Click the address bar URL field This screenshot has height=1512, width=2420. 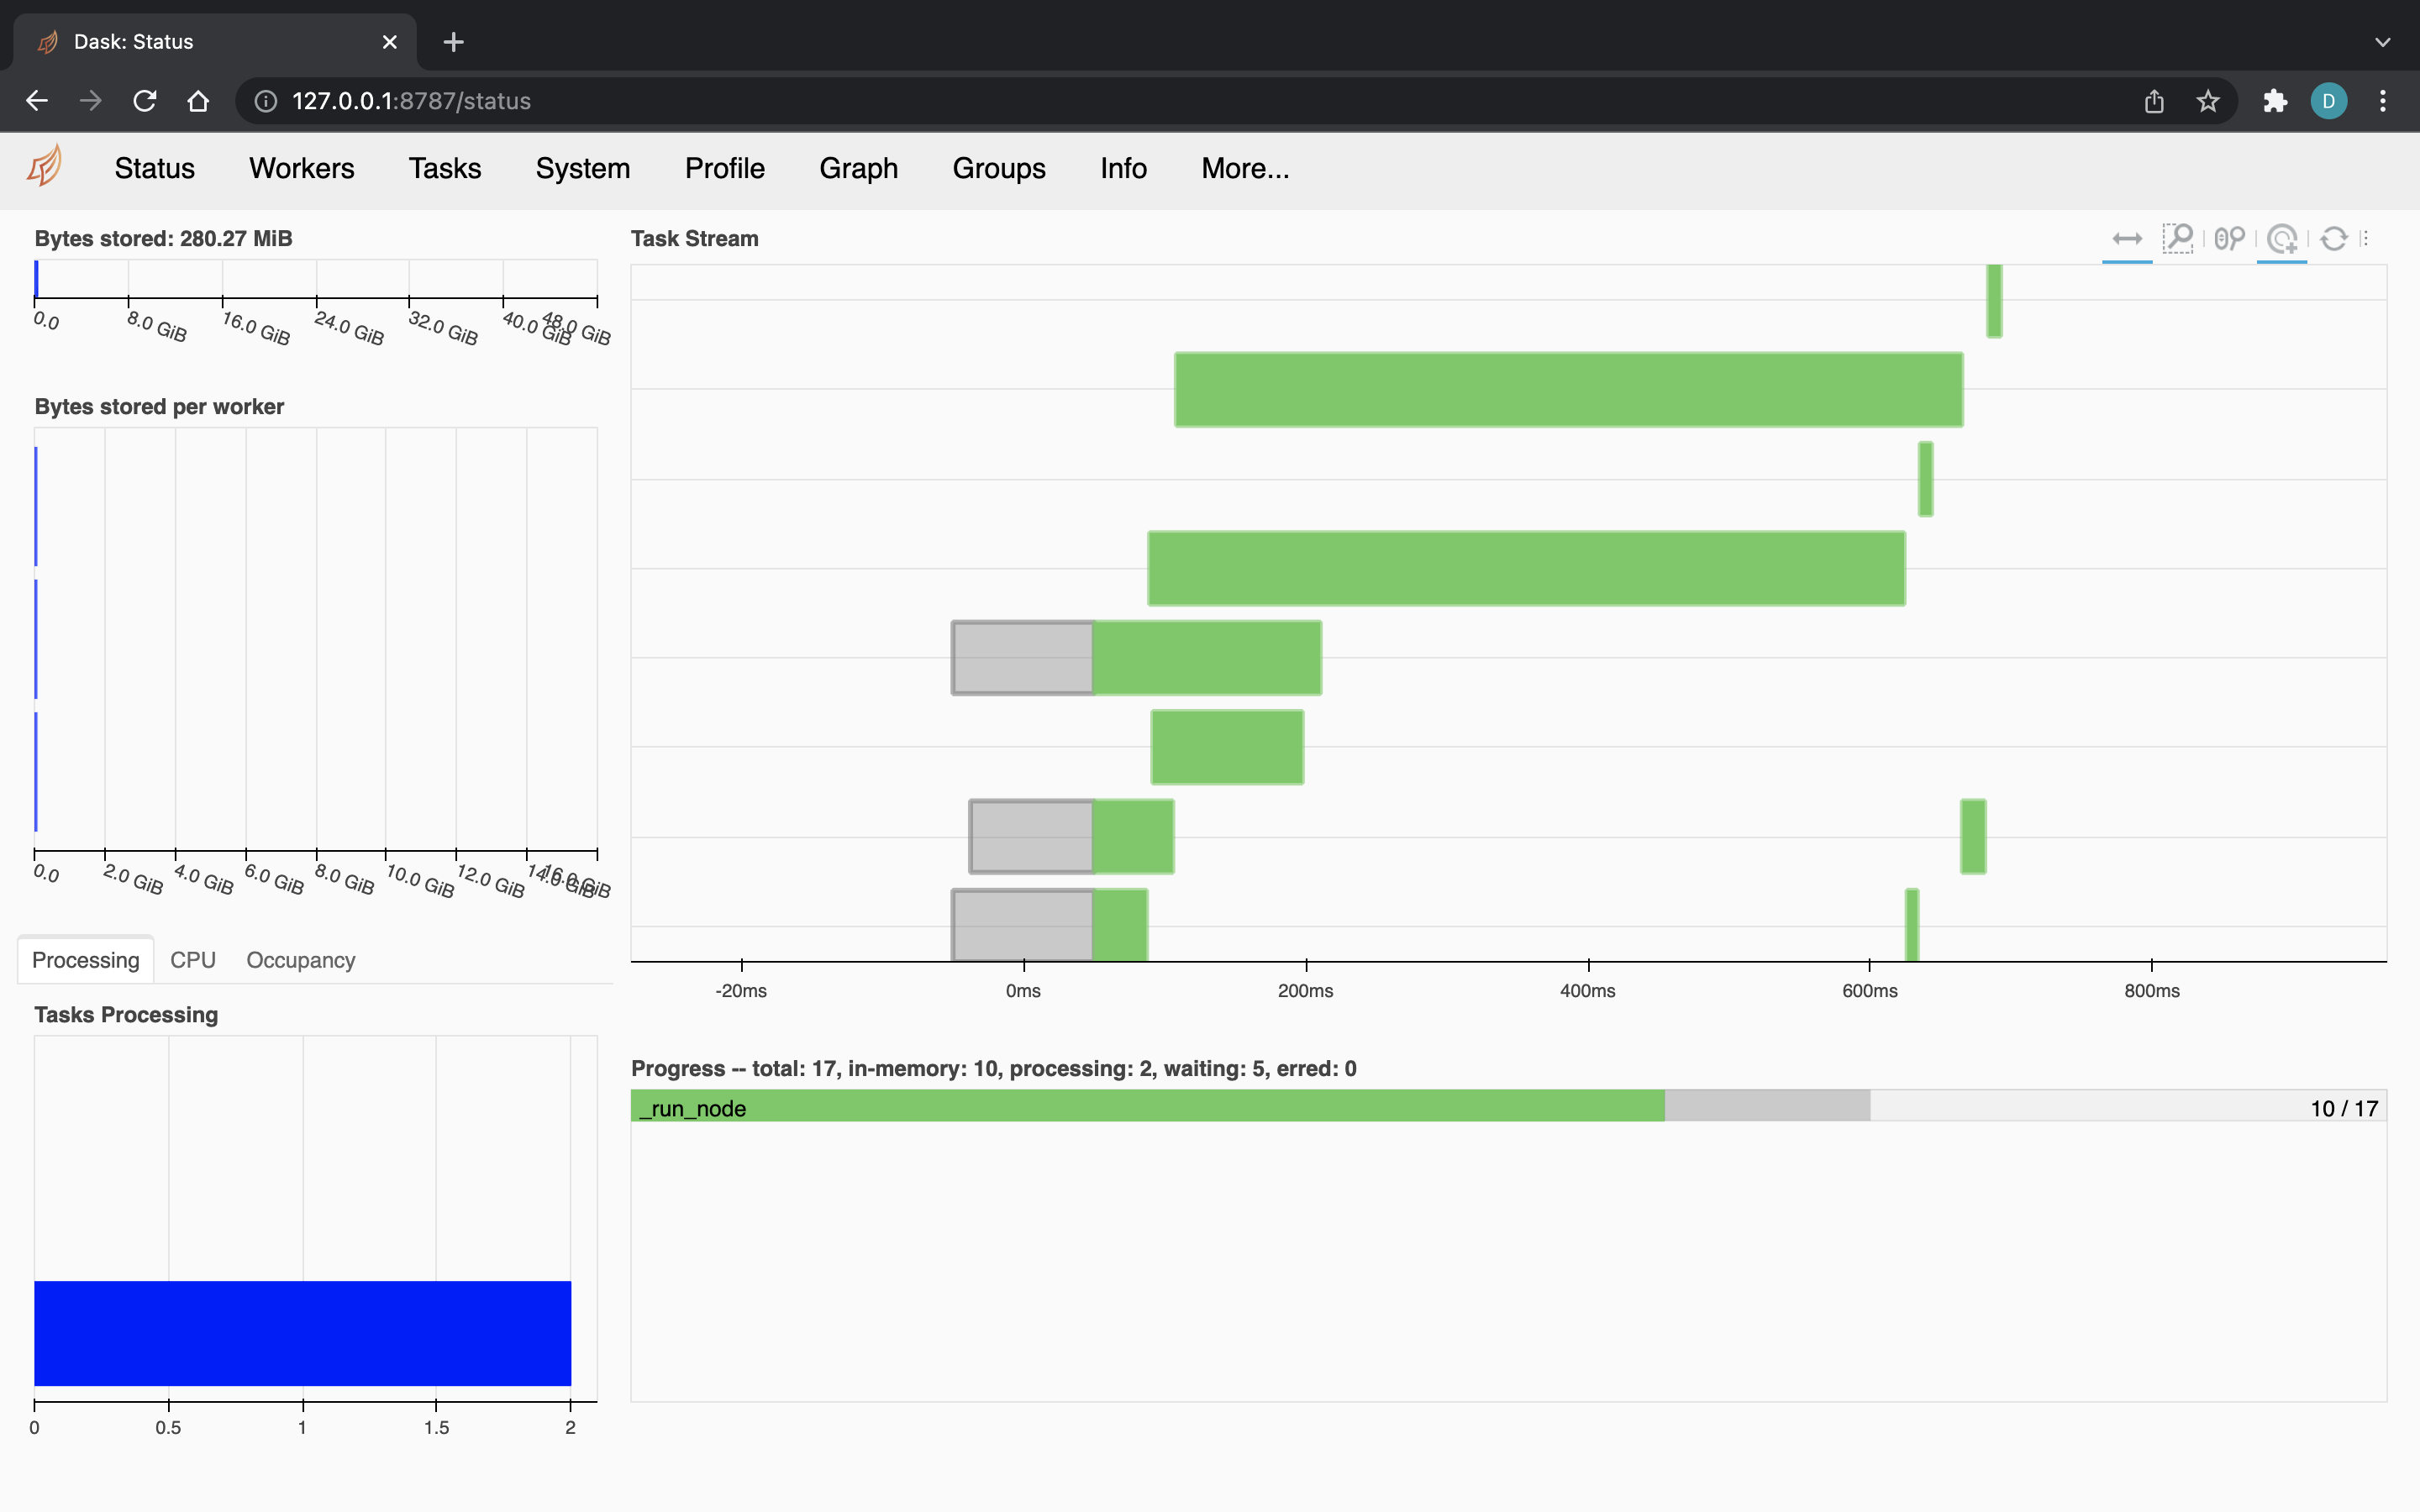pos(412,100)
